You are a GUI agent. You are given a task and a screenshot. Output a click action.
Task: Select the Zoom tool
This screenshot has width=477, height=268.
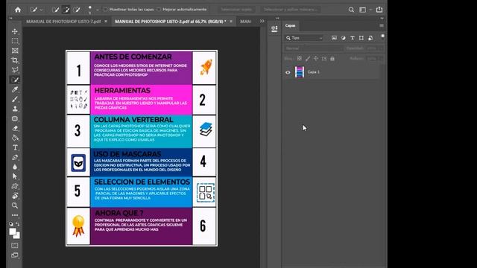pyautogui.click(x=15, y=205)
